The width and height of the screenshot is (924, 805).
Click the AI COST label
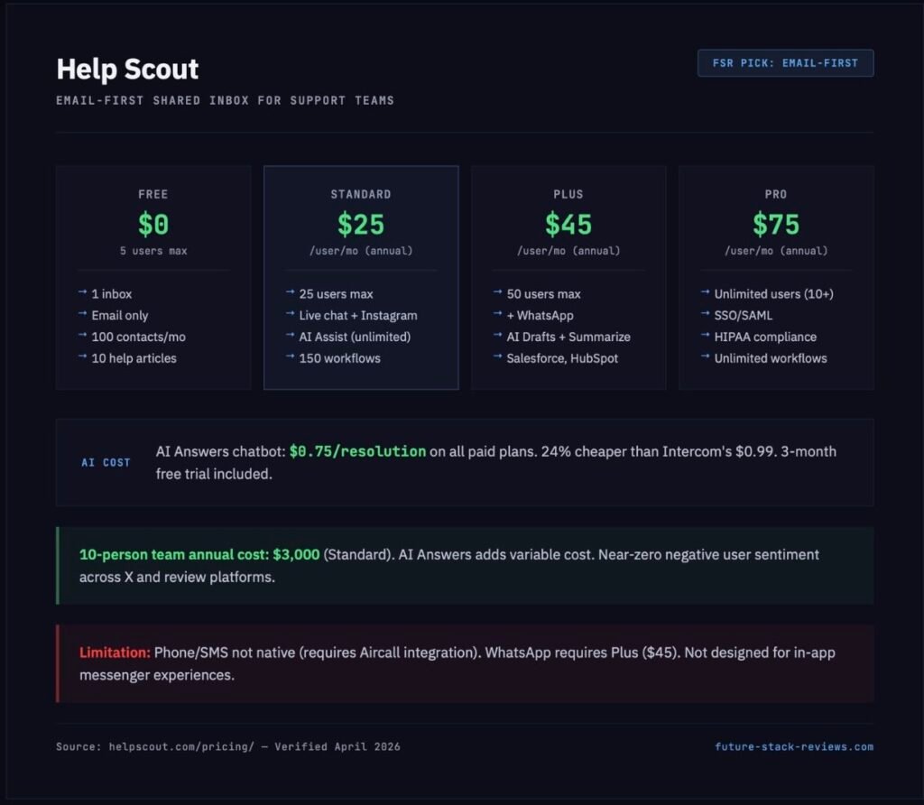tap(106, 462)
